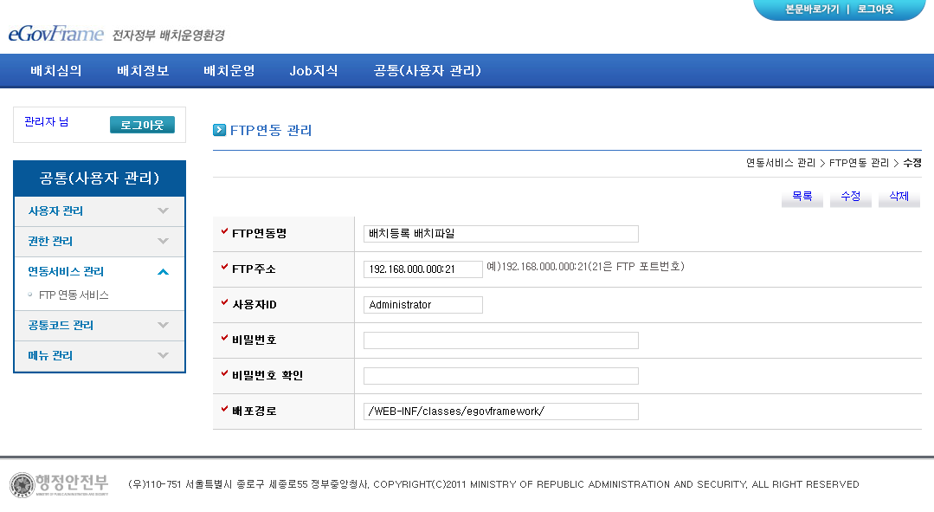Expand the 공통코드 관리 sidebar section

click(99, 325)
